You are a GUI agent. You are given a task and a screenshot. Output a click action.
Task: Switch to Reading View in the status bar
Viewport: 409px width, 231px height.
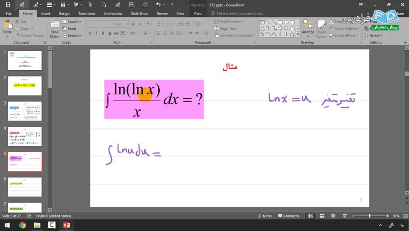333,216
